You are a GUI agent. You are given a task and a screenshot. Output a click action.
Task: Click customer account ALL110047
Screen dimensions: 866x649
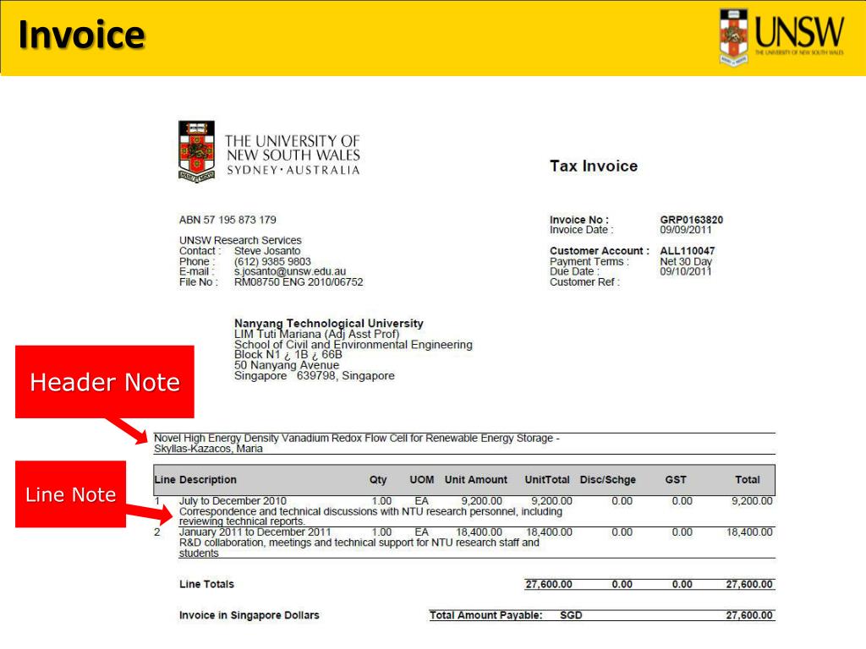click(x=687, y=250)
